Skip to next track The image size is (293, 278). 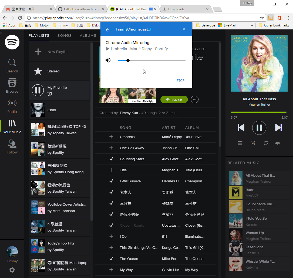tap(278, 128)
